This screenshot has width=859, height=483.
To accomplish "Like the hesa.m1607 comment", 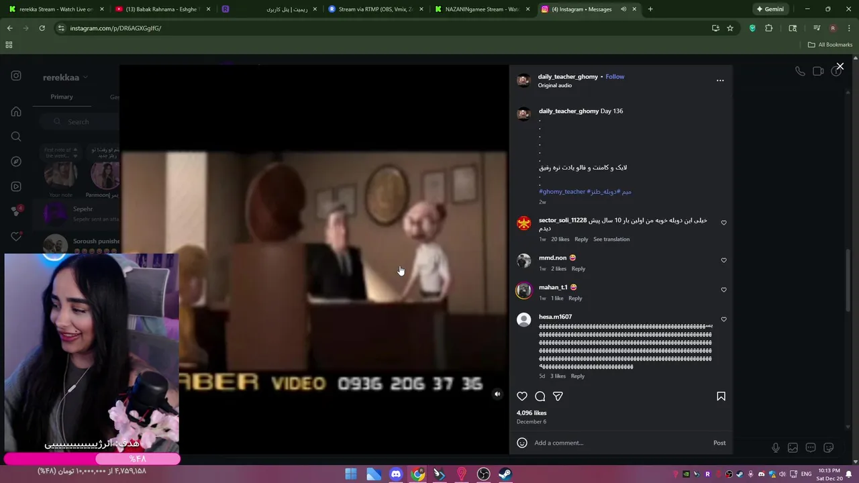I will pos(723,319).
